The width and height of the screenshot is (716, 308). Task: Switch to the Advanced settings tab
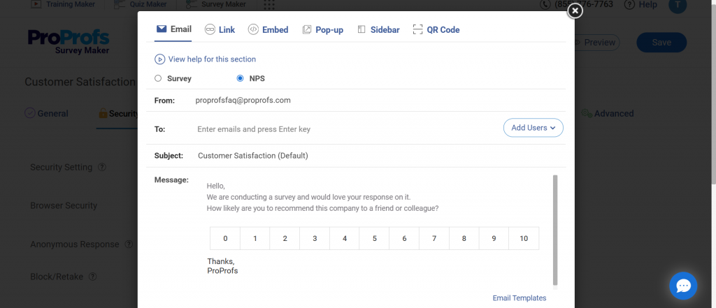pos(608,114)
